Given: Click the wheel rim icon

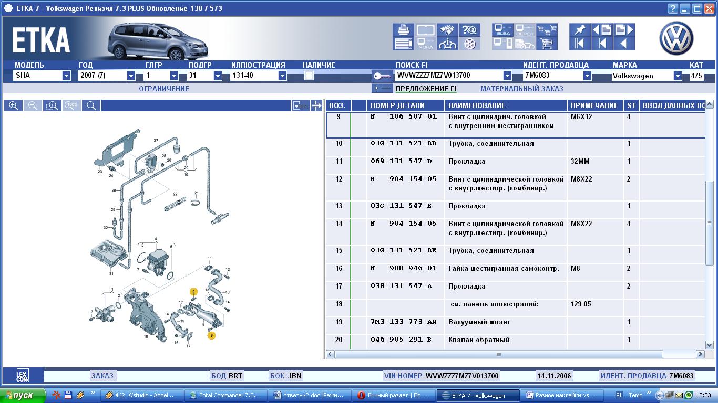Looking at the screenshot, I should 469,44.
